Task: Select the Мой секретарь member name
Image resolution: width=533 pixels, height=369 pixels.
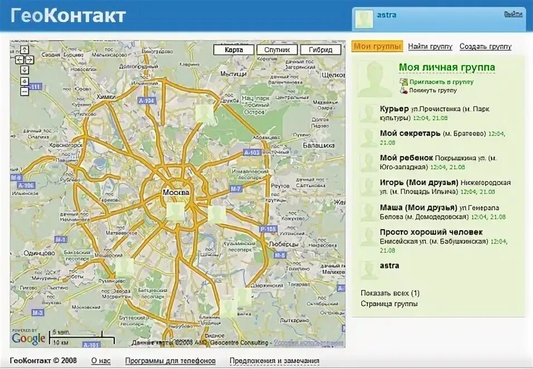Action: [410, 134]
